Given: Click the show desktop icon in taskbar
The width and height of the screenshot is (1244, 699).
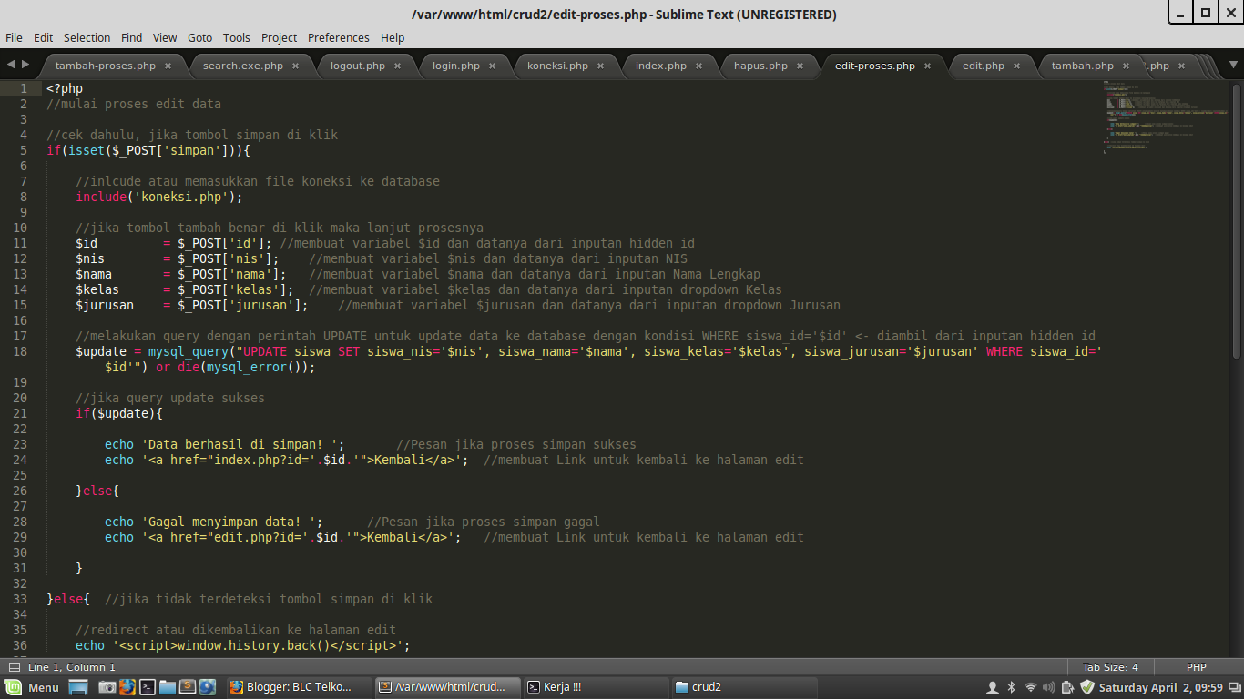Looking at the screenshot, I should pos(78,687).
